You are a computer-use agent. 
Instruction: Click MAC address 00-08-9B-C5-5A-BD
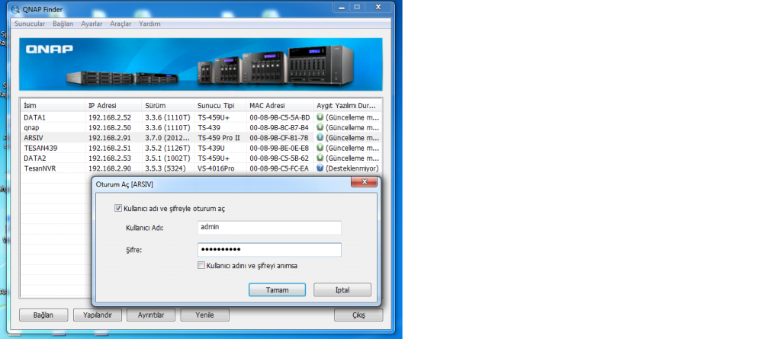[x=279, y=117]
